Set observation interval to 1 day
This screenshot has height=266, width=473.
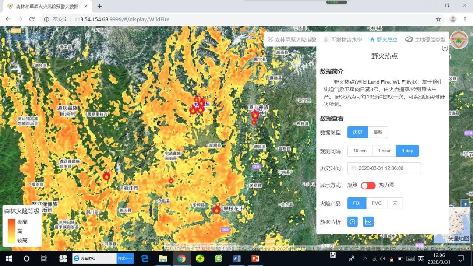[x=407, y=150]
